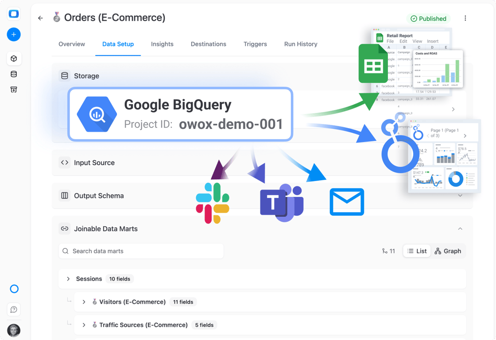Expand the Traffic Sources (E-Commerce) row

(x=84, y=325)
